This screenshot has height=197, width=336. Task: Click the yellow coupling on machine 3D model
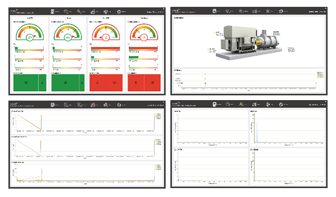click(x=258, y=43)
